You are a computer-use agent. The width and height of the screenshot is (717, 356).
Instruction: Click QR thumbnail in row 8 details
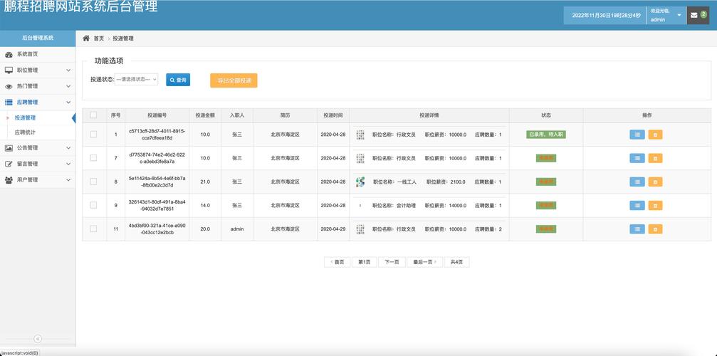(x=360, y=182)
